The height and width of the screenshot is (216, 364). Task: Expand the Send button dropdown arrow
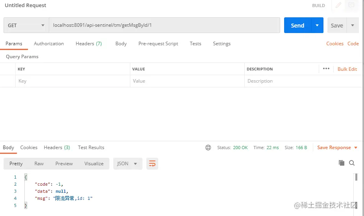click(x=317, y=25)
